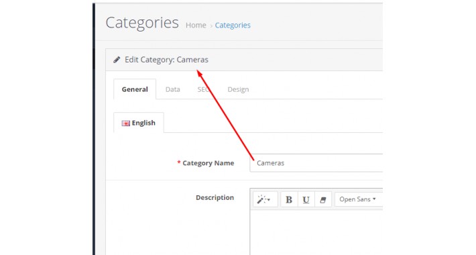Click inside the Description text area

click(x=316, y=232)
